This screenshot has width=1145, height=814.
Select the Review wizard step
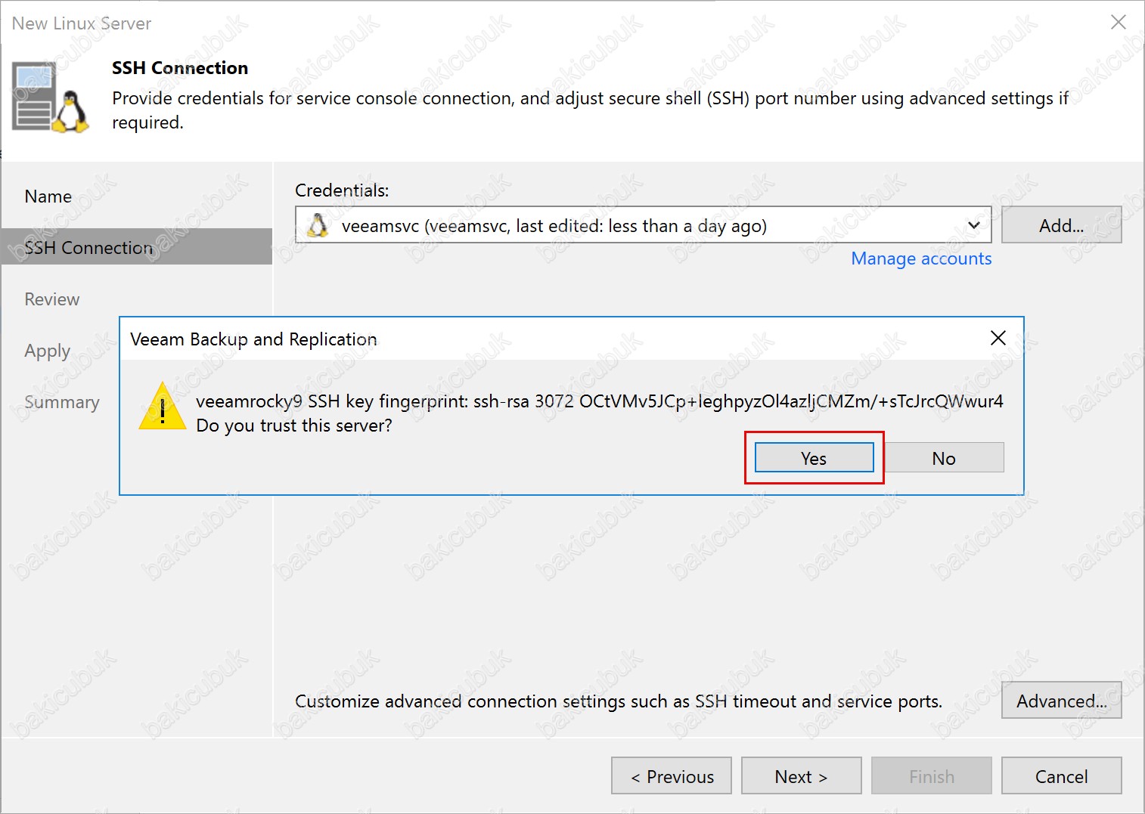pyautogui.click(x=52, y=299)
